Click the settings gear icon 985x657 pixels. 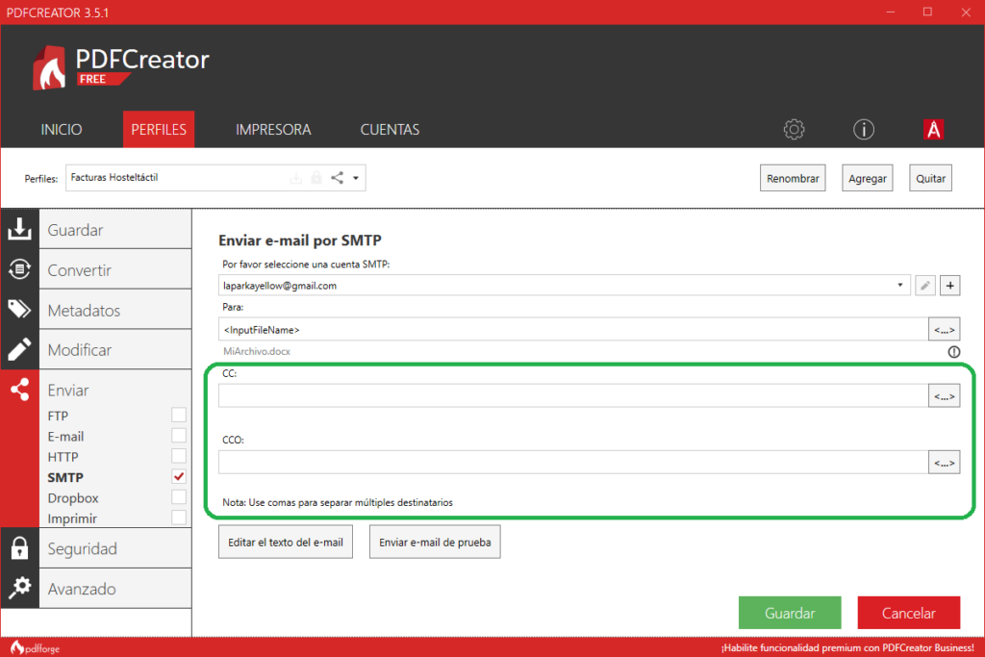[794, 130]
